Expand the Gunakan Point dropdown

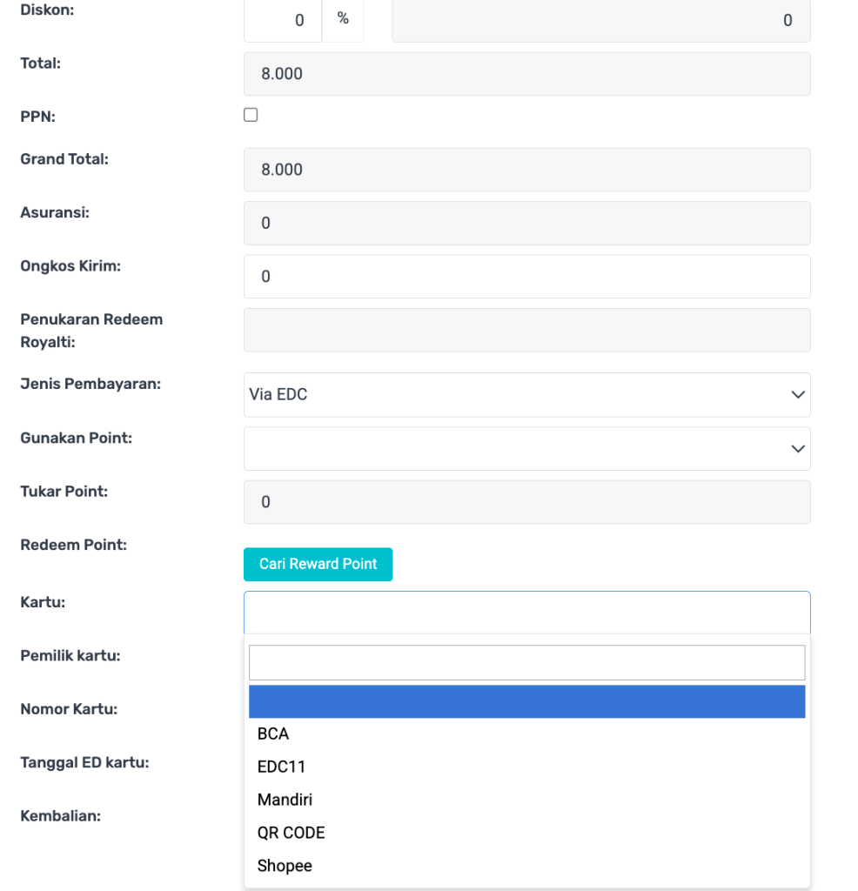(x=526, y=449)
